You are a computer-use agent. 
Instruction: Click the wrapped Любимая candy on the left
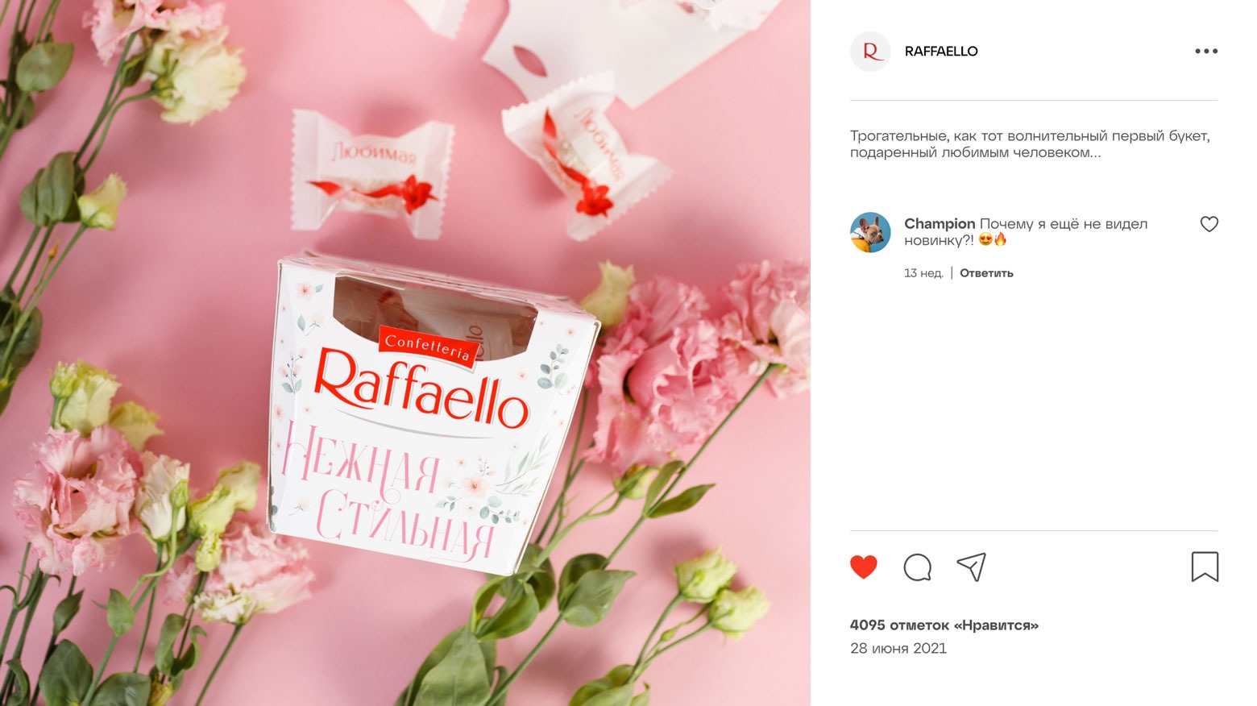pyautogui.click(x=372, y=175)
